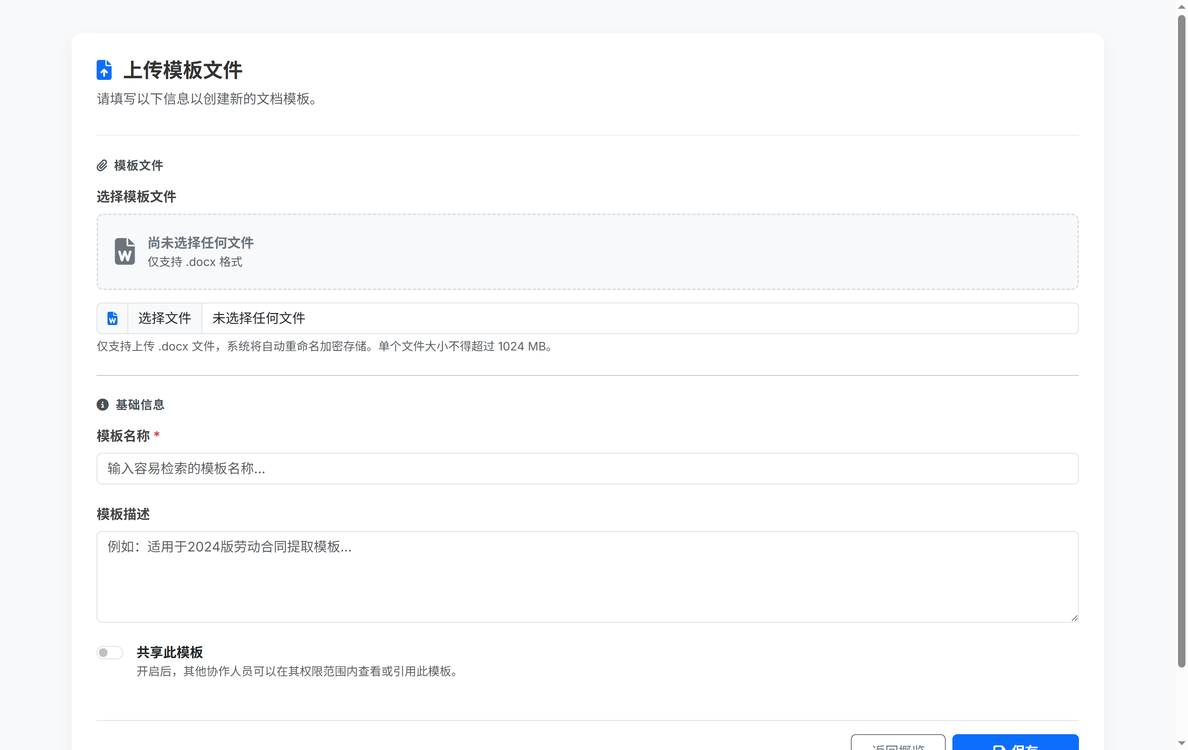Click the save icon on the blue 保存 button
Image resolution: width=1188 pixels, height=750 pixels.
pyautogui.click(x=999, y=746)
